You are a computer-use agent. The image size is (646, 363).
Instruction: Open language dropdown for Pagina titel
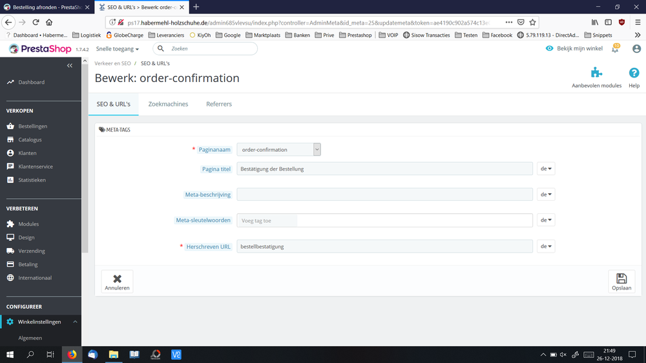[545, 169]
